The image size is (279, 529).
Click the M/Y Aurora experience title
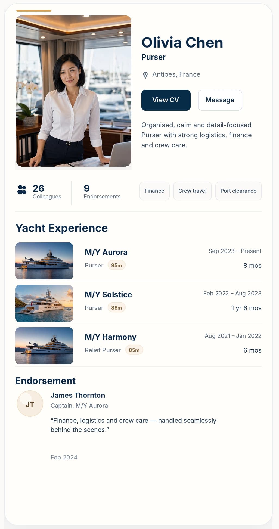point(106,252)
